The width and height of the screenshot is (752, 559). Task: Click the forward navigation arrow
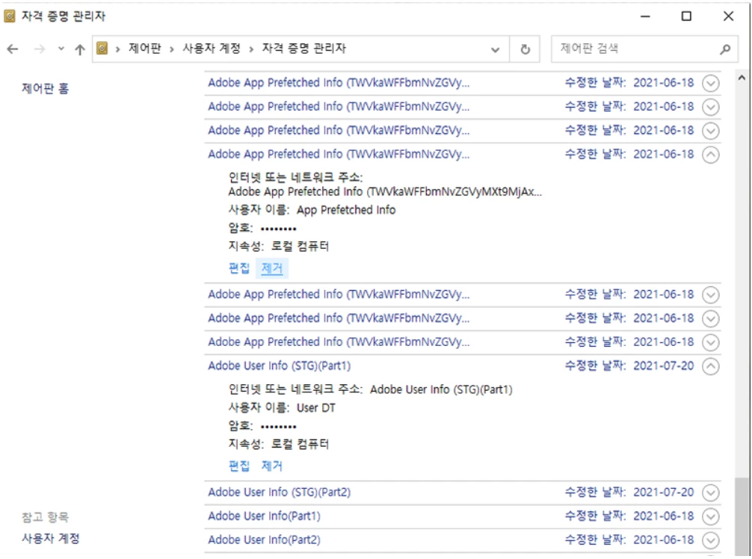(x=40, y=49)
